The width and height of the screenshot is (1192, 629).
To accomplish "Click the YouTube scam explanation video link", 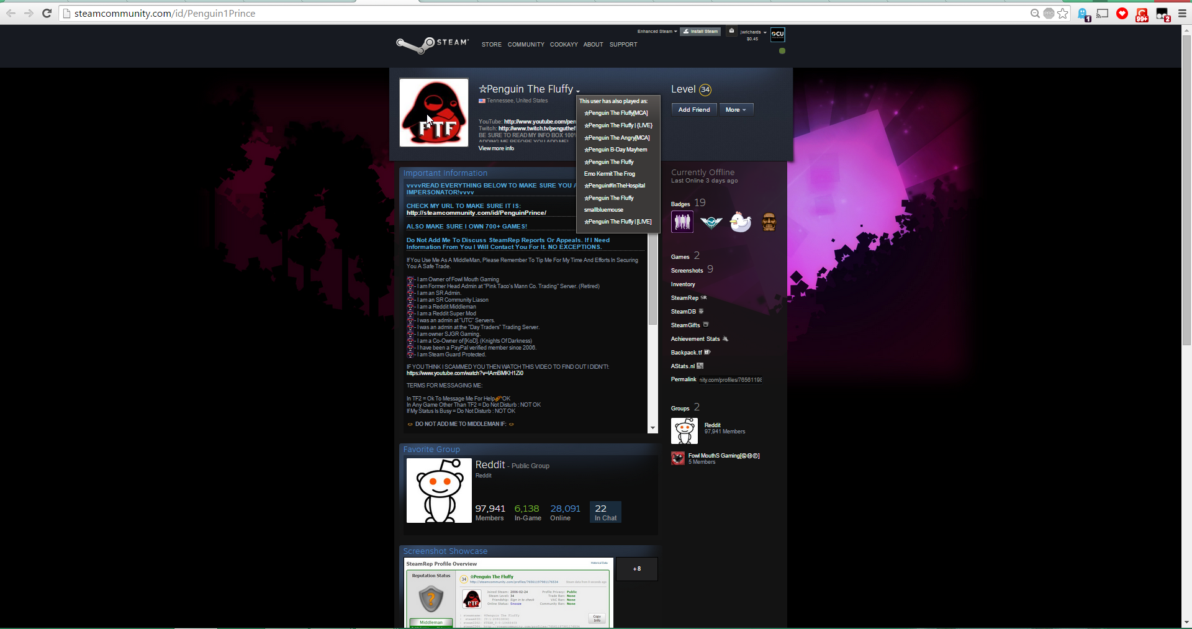I will 465,373.
